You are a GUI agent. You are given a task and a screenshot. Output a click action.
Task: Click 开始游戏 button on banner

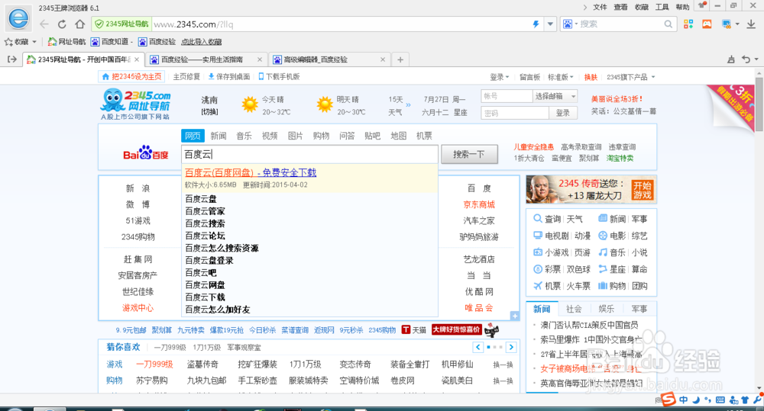(643, 190)
